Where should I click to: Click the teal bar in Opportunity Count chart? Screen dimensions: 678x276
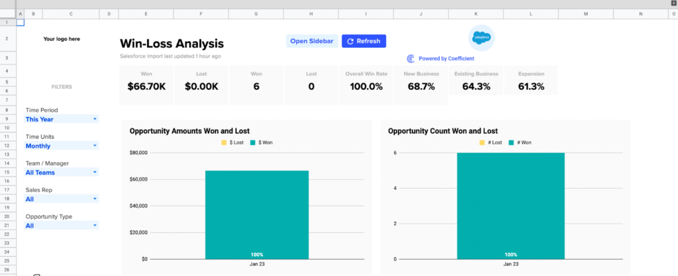[x=510, y=205]
